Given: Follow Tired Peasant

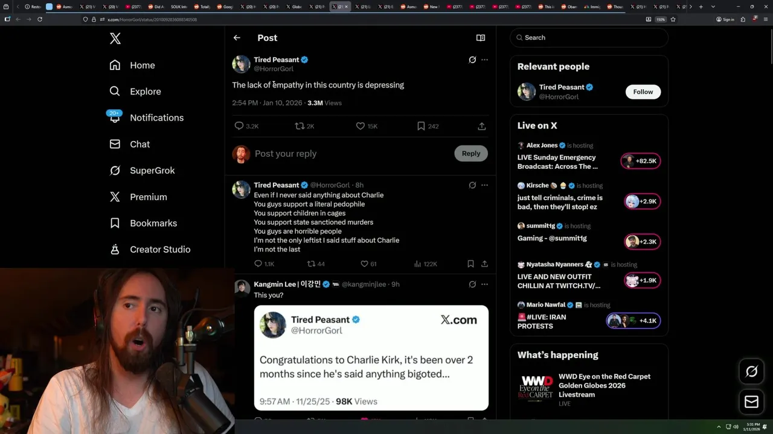Looking at the screenshot, I should point(643,92).
